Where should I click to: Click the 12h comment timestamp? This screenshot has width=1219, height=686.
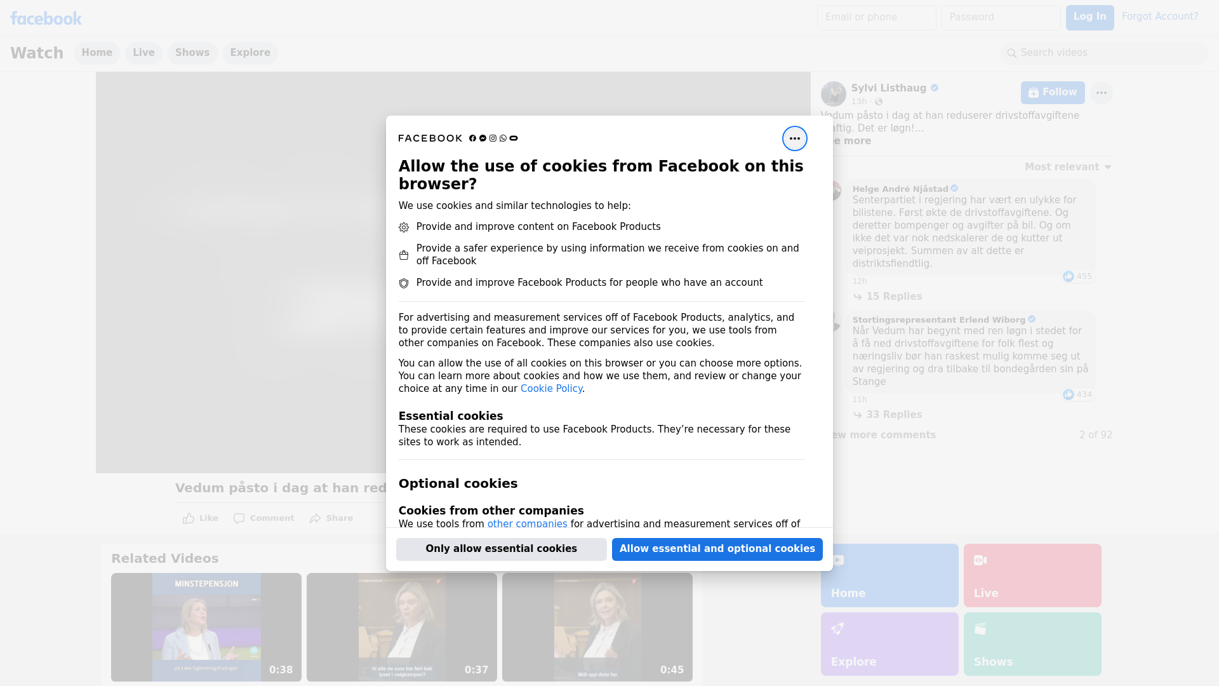point(860,281)
